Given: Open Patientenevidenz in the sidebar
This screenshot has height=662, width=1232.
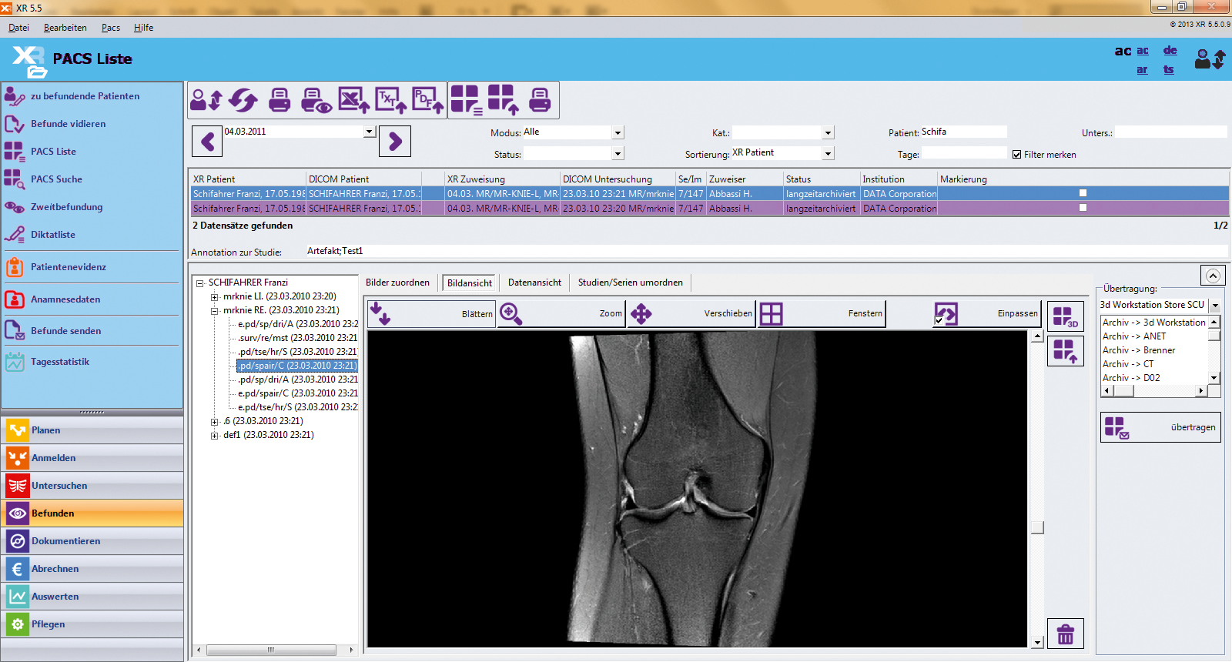Looking at the screenshot, I should tap(69, 267).
